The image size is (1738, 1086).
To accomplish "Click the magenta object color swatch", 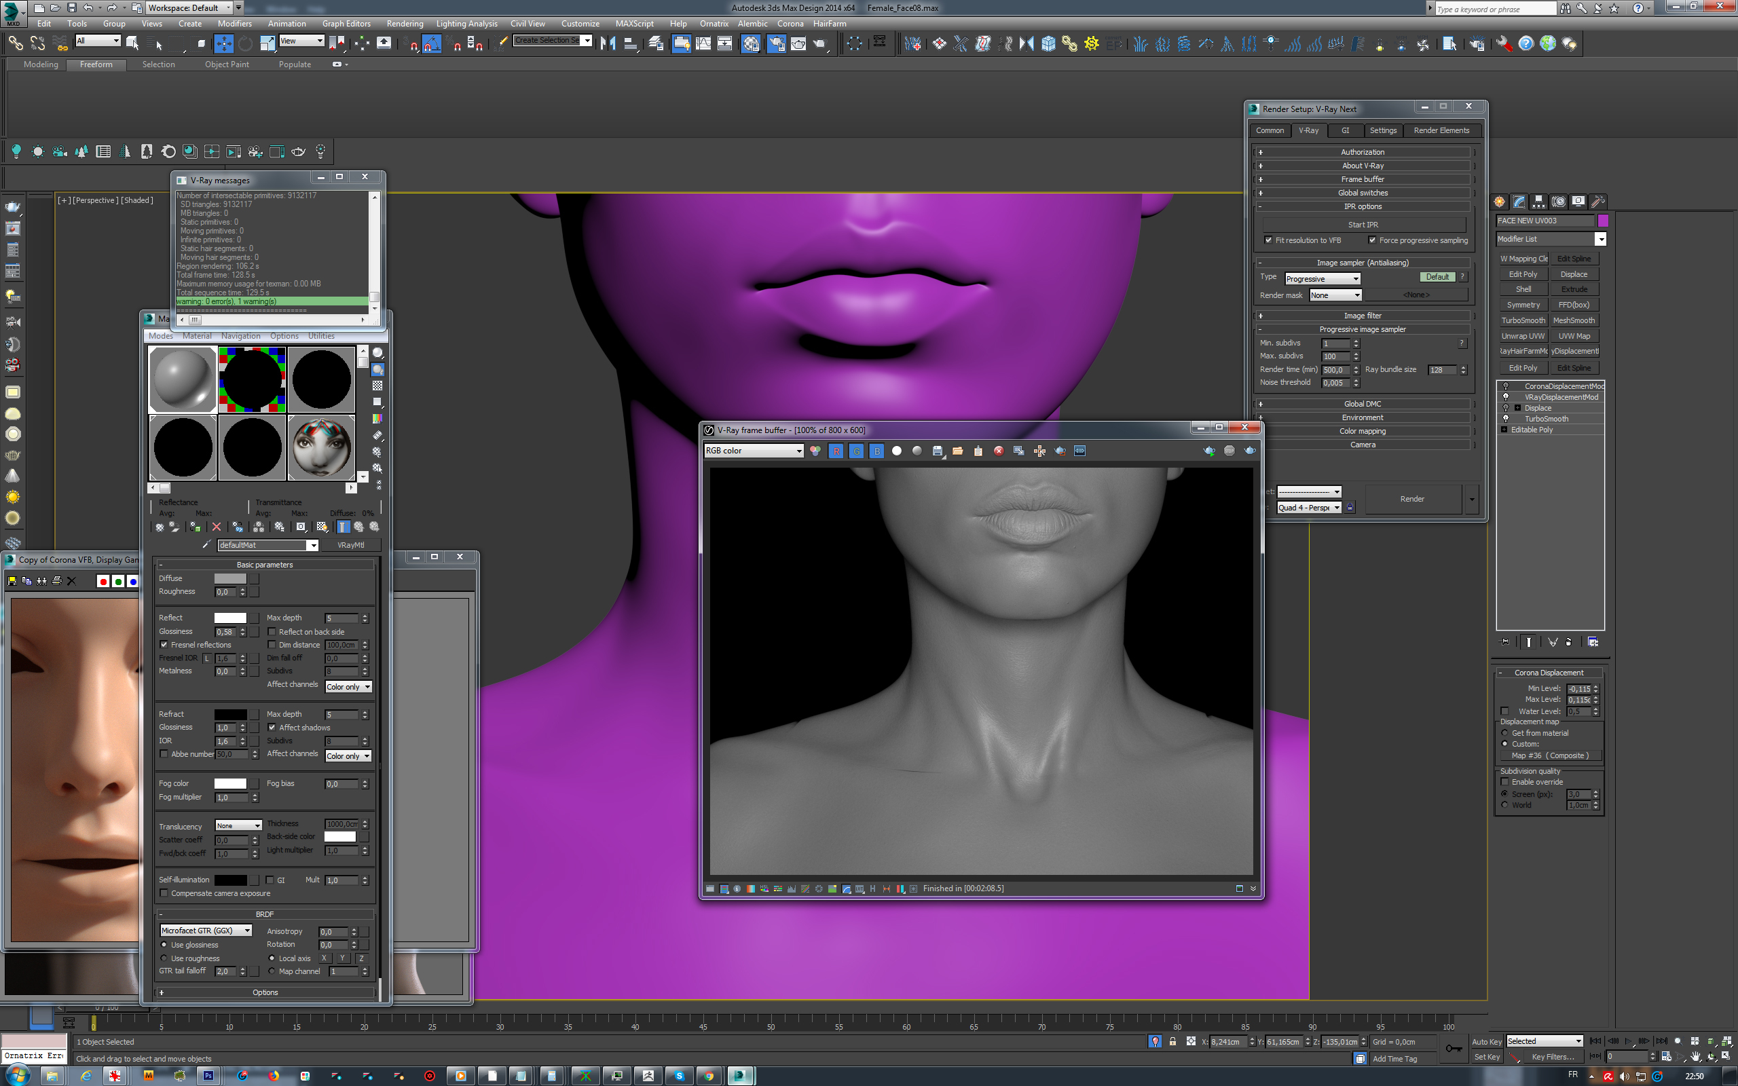I will coord(1602,221).
